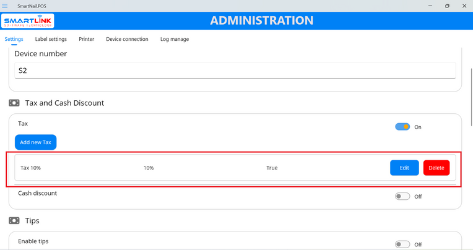Go to the Printer tab

pyautogui.click(x=87, y=39)
